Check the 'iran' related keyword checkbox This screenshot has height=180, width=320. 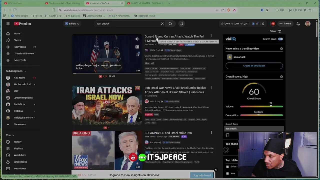pos(227,173)
